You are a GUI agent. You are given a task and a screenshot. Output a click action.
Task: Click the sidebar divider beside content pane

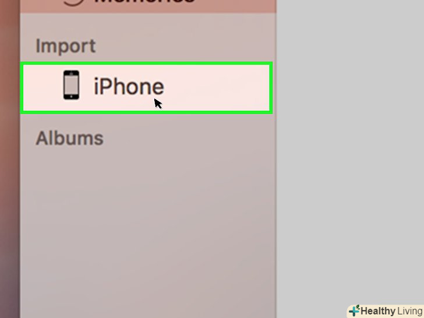coord(276,159)
